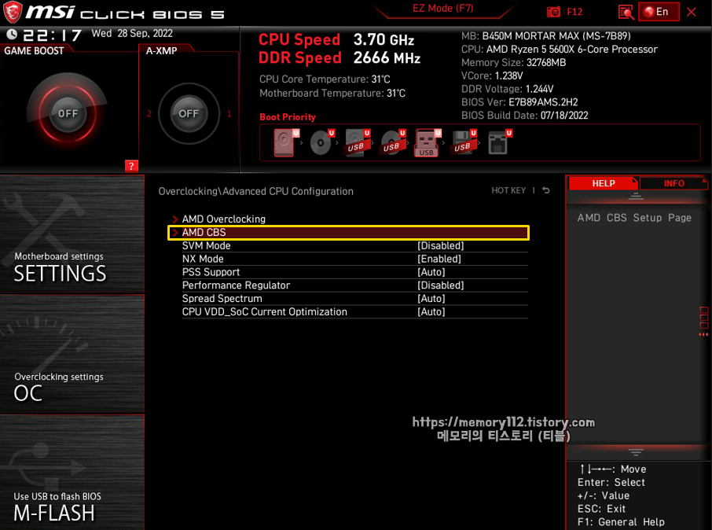Open the BIOS search magnifier icon
This screenshot has width=712, height=530.
tap(626, 12)
